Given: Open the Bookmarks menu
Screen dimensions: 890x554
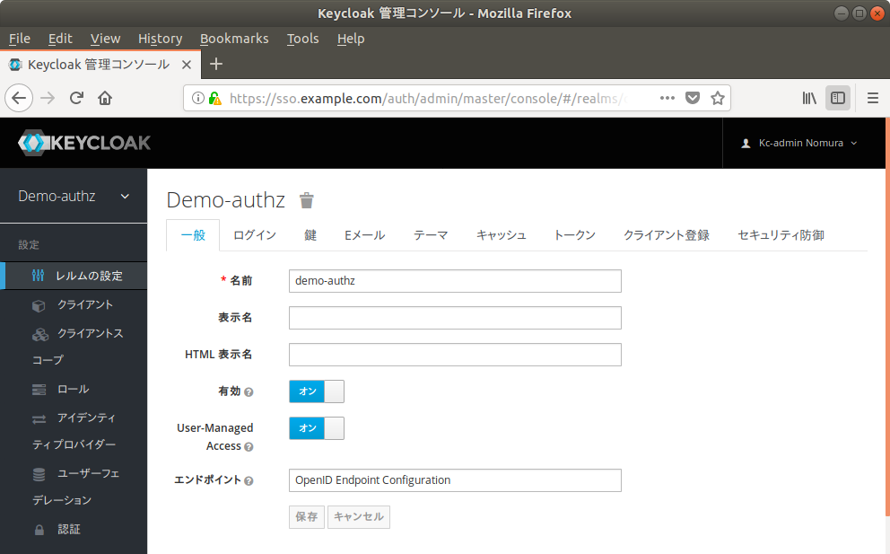Looking at the screenshot, I should click(234, 39).
